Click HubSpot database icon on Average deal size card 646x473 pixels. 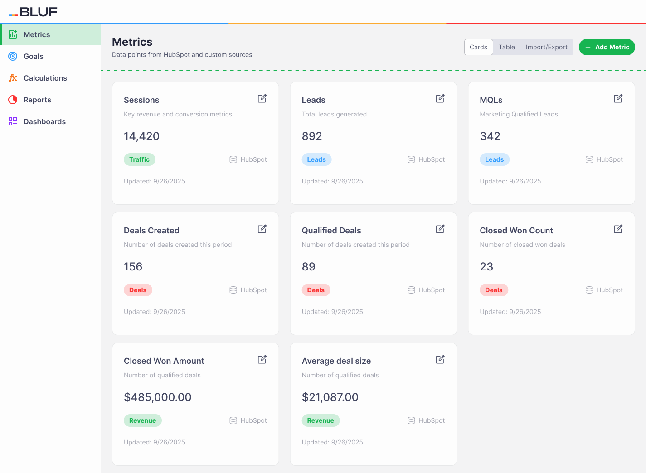click(x=411, y=420)
